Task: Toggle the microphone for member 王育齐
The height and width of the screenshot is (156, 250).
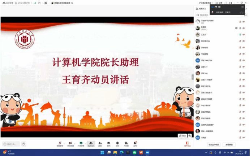Action: (x=240, y=34)
